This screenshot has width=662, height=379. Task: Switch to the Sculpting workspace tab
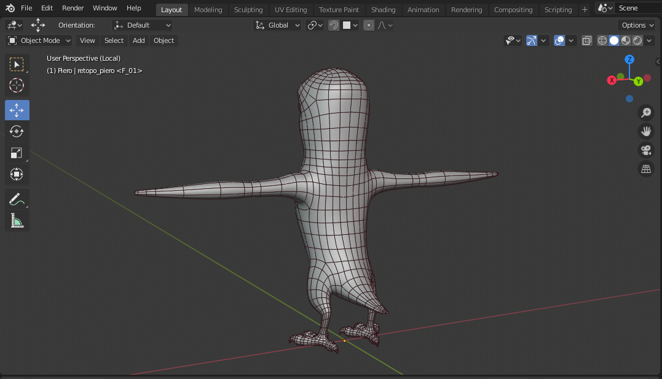click(x=248, y=9)
